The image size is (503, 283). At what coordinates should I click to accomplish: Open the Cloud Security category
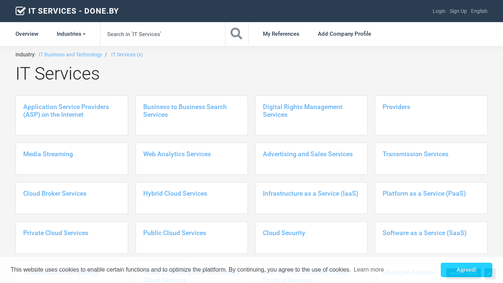[284, 233]
